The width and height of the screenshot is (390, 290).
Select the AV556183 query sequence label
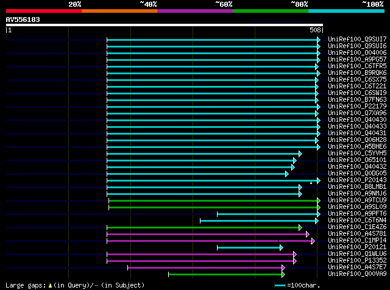pyautogui.click(x=23, y=19)
